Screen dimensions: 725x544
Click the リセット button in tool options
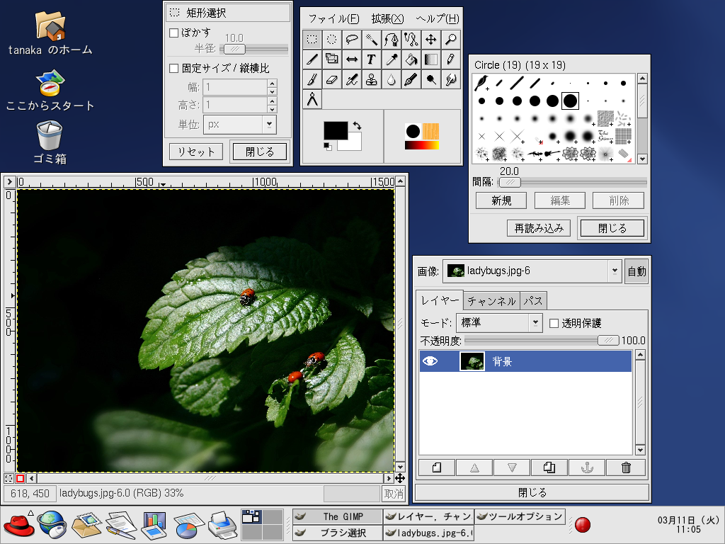[x=196, y=152]
